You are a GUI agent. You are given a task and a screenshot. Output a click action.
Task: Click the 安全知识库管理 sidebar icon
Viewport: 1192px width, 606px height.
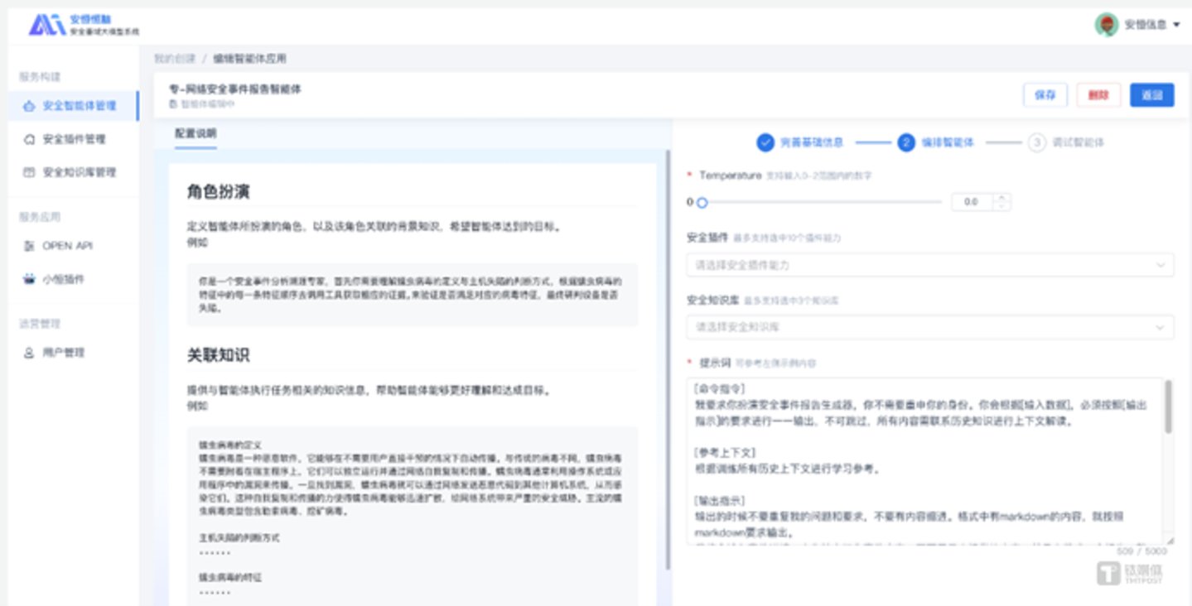point(29,173)
